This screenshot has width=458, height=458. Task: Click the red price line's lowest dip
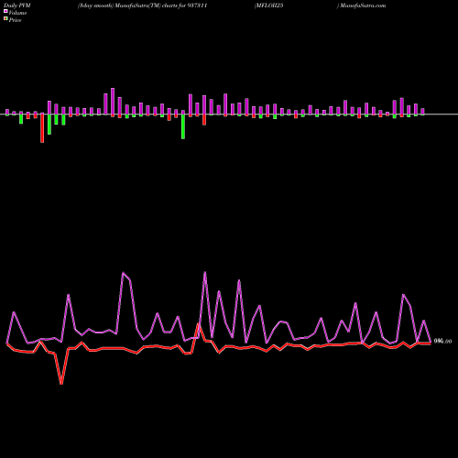(61, 384)
